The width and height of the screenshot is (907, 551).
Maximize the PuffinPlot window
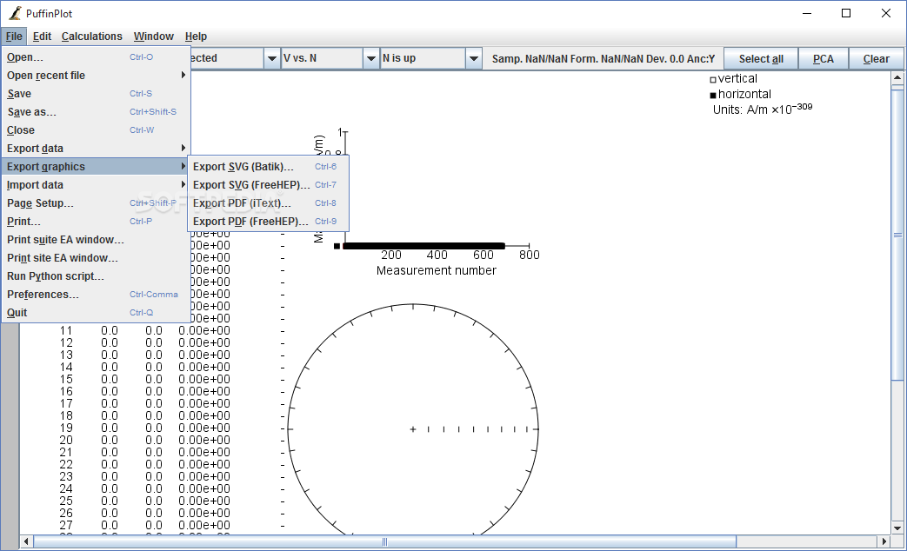pos(845,13)
